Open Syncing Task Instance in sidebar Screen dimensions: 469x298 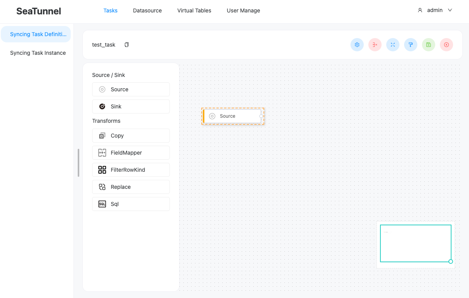click(x=38, y=53)
